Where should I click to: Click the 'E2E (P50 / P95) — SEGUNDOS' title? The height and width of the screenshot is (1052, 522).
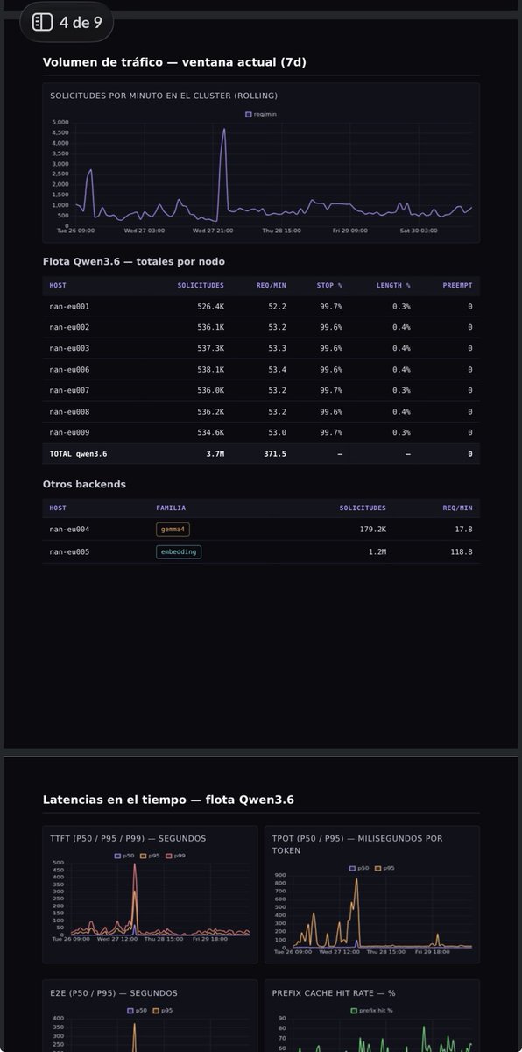click(114, 993)
